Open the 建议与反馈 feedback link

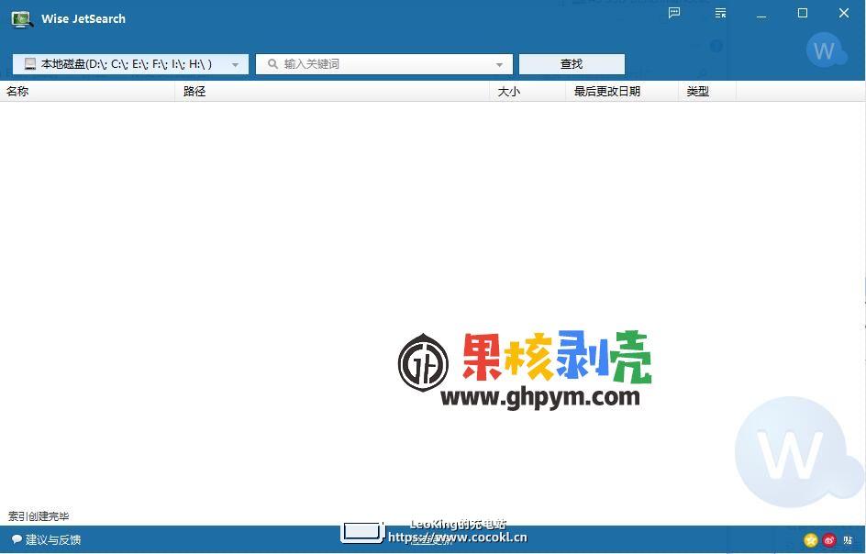point(53,539)
